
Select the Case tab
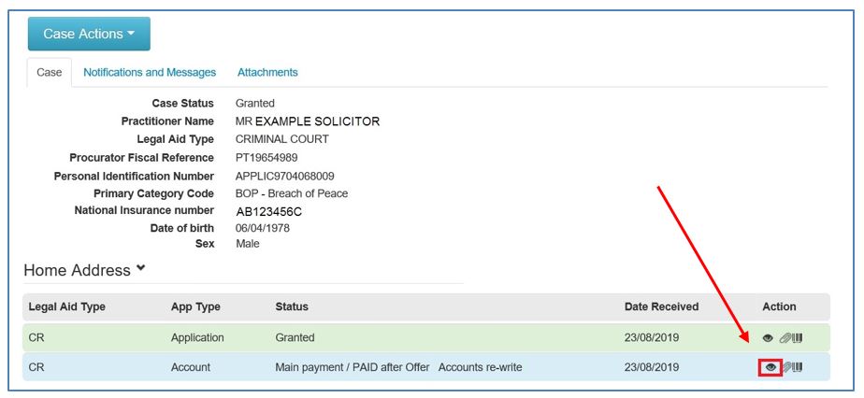coord(49,73)
